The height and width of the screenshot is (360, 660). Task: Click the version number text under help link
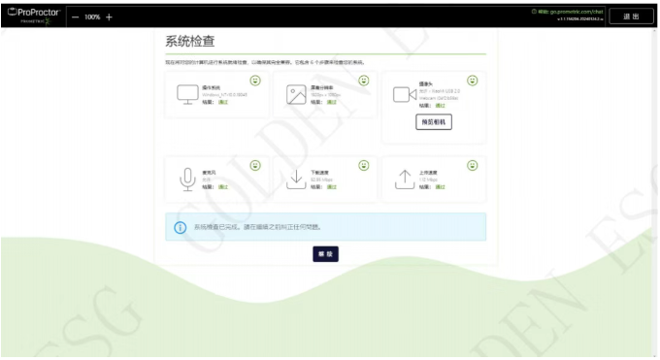click(x=580, y=19)
